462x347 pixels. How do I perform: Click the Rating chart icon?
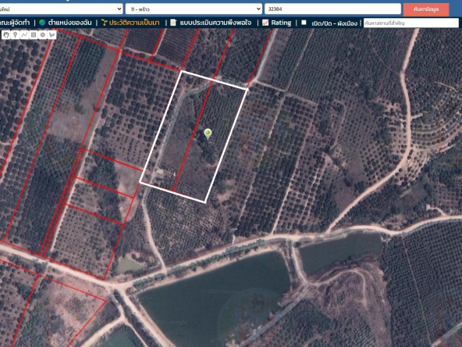click(265, 23)
